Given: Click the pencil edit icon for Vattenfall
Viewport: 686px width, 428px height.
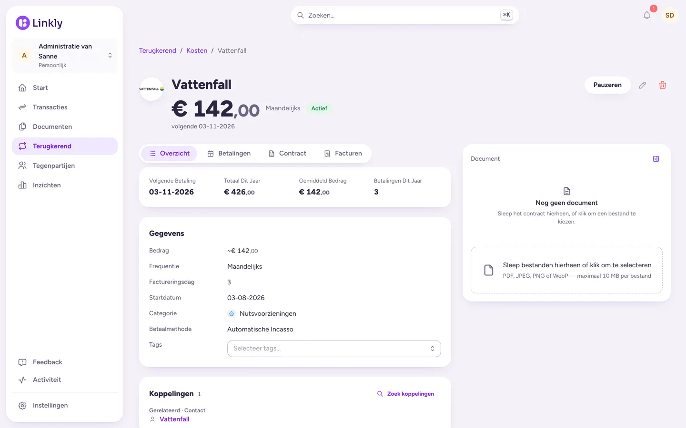Looking at the screenshot, I should (643, 85).
